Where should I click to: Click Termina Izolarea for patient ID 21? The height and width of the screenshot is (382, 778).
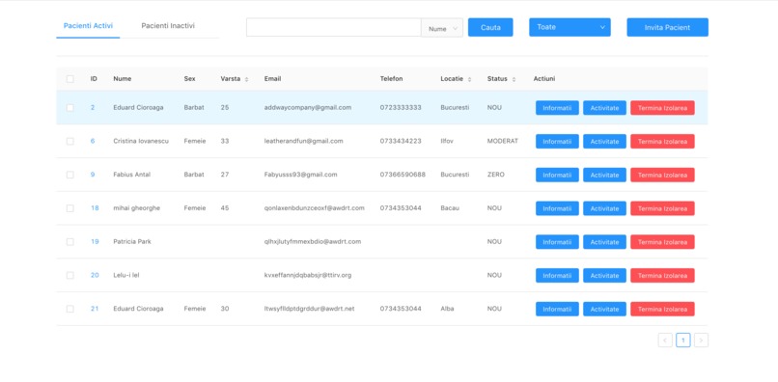[662, 309]
